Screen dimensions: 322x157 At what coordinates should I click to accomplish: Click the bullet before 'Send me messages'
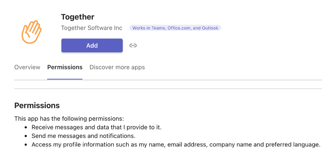pyautogui.click(x=26, y=136)
